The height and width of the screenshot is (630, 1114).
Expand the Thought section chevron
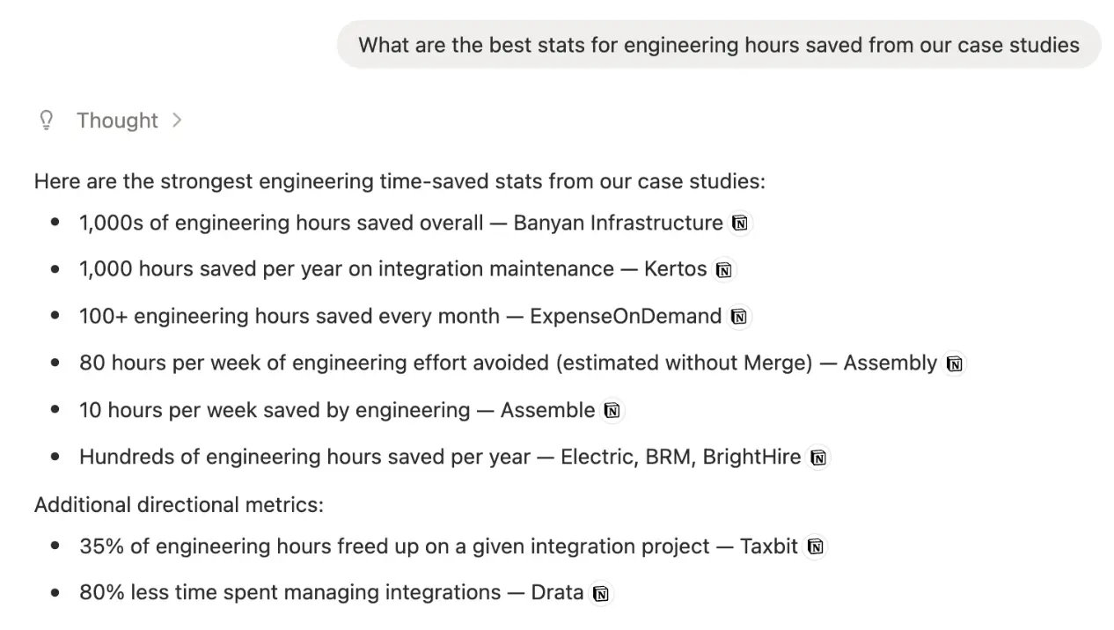pyautogui.click(x=177, y=120)
